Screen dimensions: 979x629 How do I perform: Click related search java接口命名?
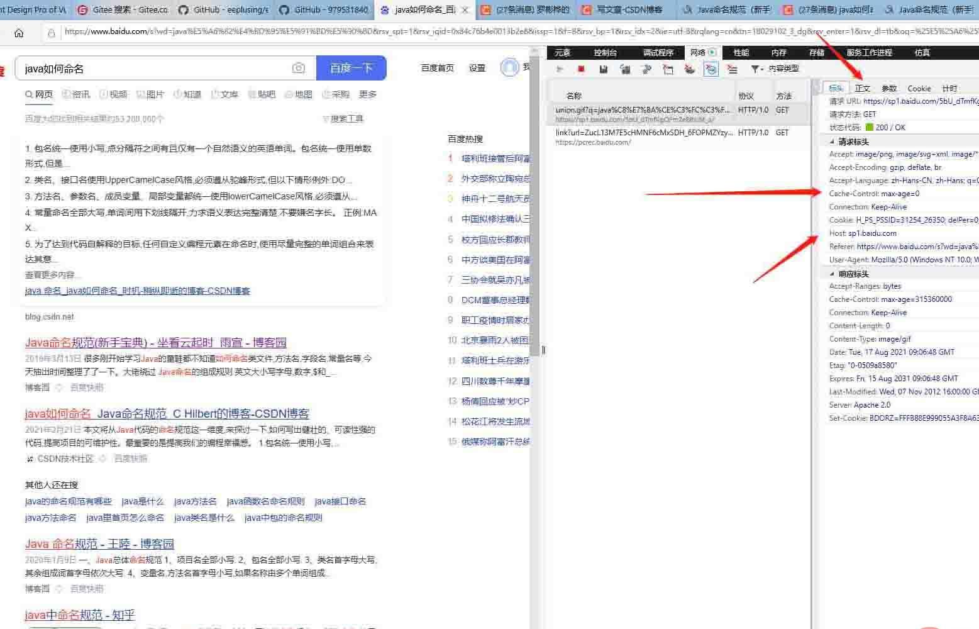340,501
